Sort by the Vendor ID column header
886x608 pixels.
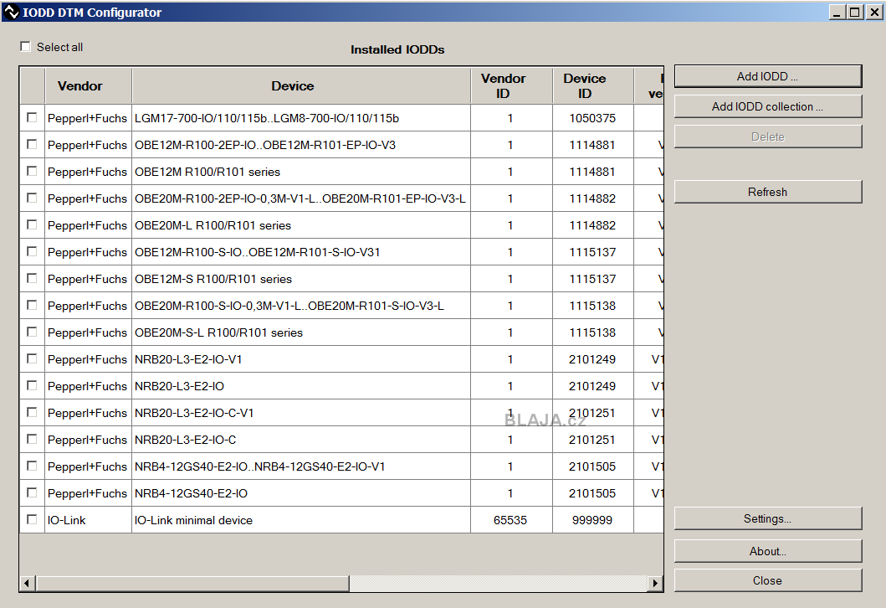click(511, 86)
